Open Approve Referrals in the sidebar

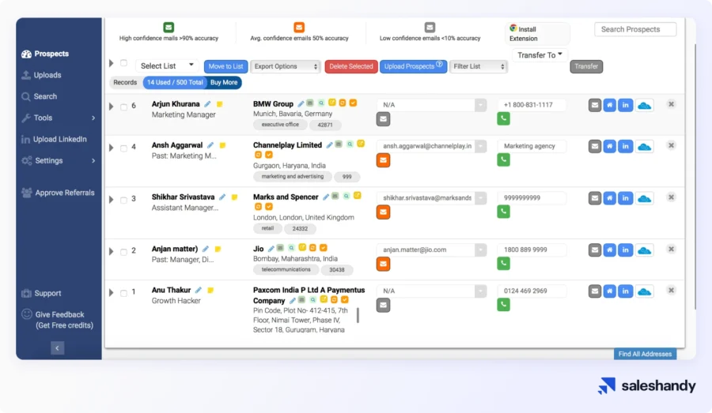58,193
